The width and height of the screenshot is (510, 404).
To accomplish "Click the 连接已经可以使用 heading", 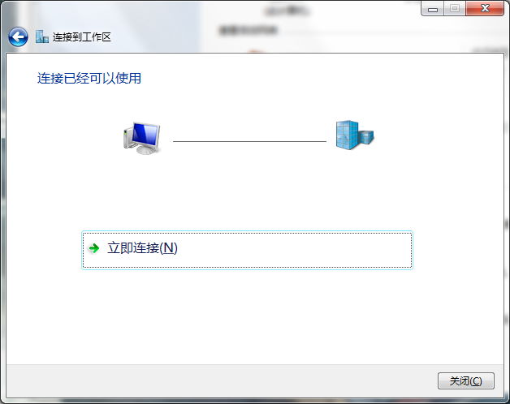I will tap(89, 79).
